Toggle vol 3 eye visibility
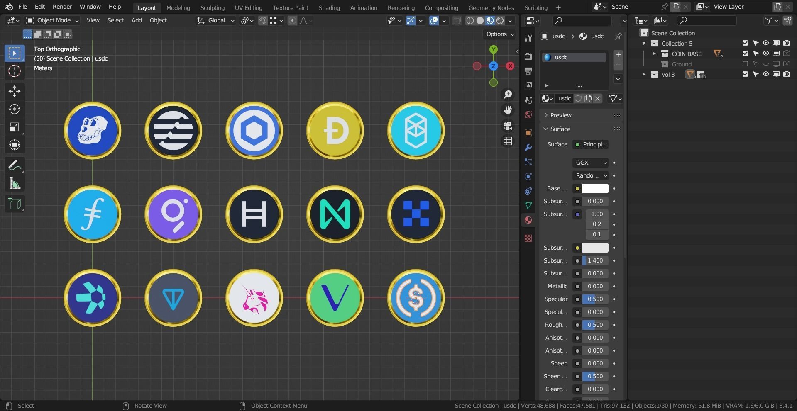 coord(766,74)
